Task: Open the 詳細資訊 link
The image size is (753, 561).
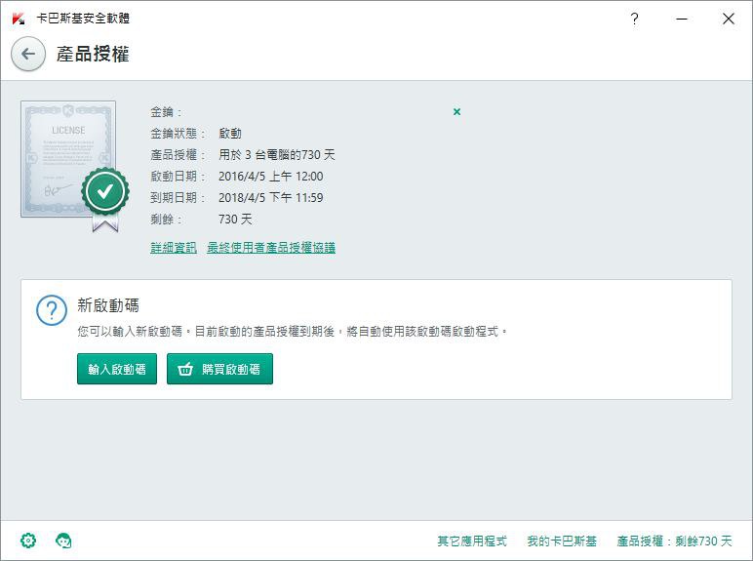Action: coord(174,248)
